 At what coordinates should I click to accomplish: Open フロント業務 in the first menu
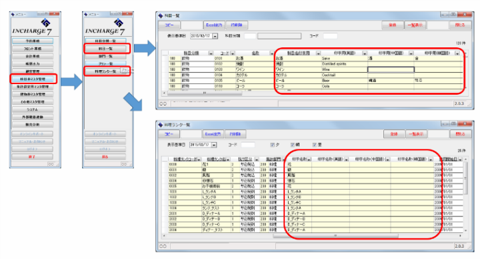[x=33, y=49]
